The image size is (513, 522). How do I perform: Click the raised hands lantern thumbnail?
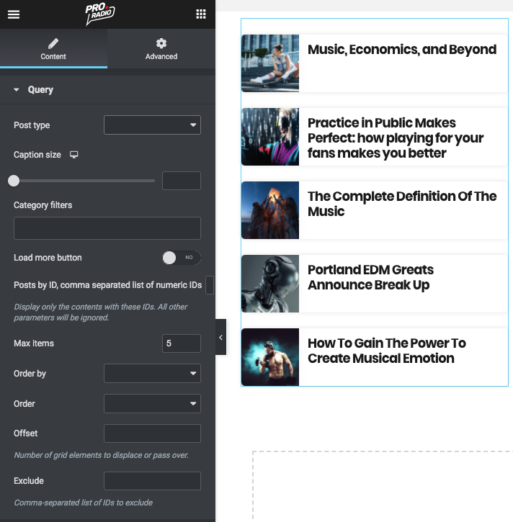click(x=270, y=210)
